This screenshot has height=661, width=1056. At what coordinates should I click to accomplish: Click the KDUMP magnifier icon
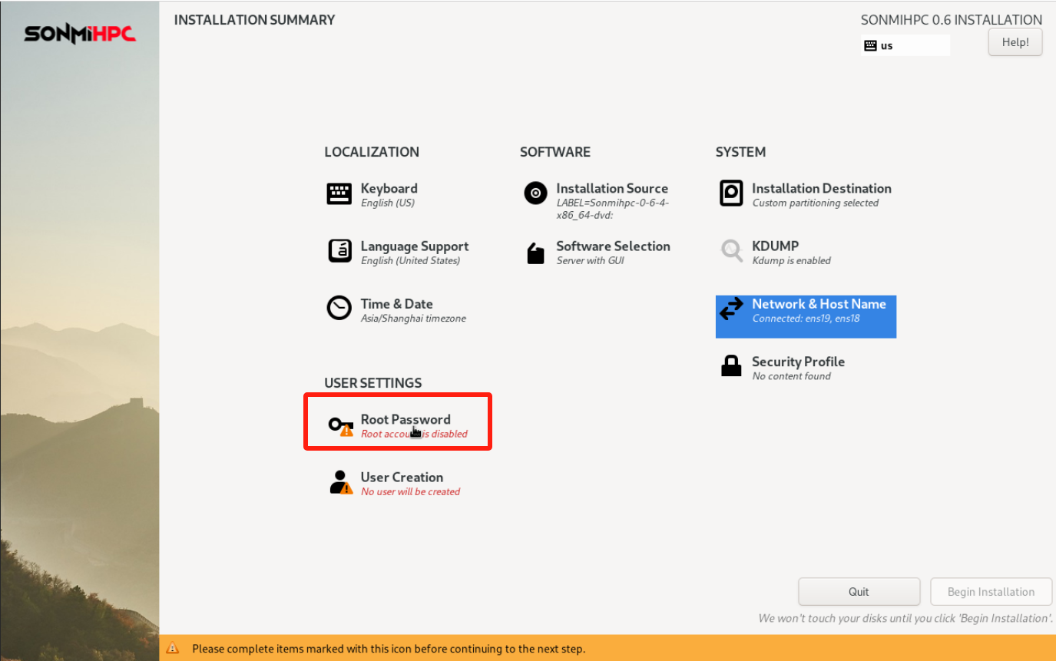(x=731, y=251)
